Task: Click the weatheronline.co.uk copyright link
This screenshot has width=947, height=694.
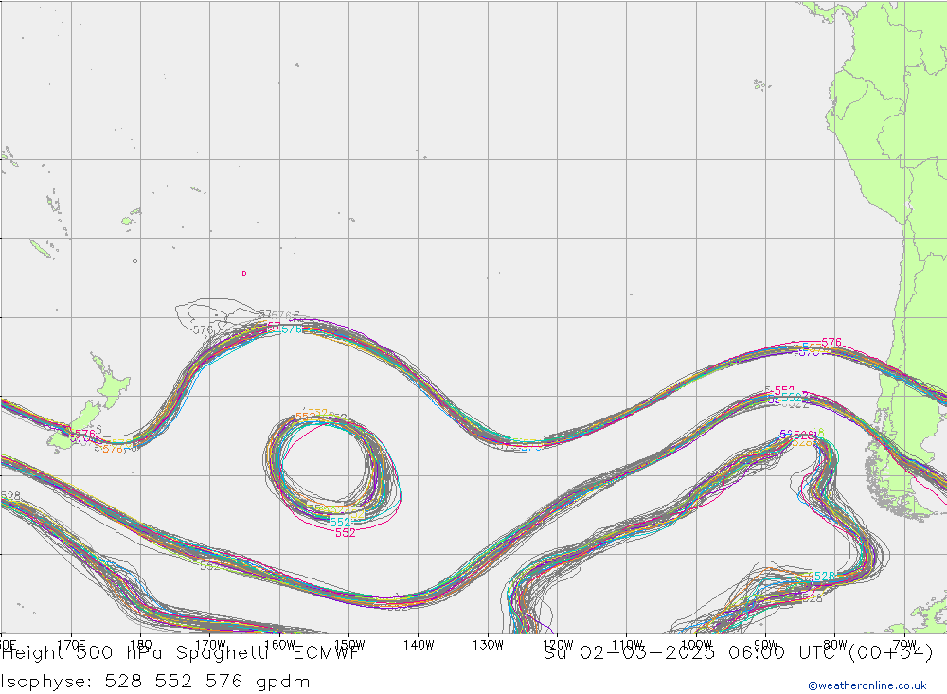Action: (x=867, y=685)
